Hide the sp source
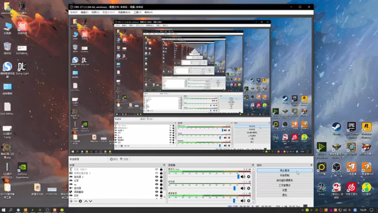The image size is (378, 213). point(157,184)
